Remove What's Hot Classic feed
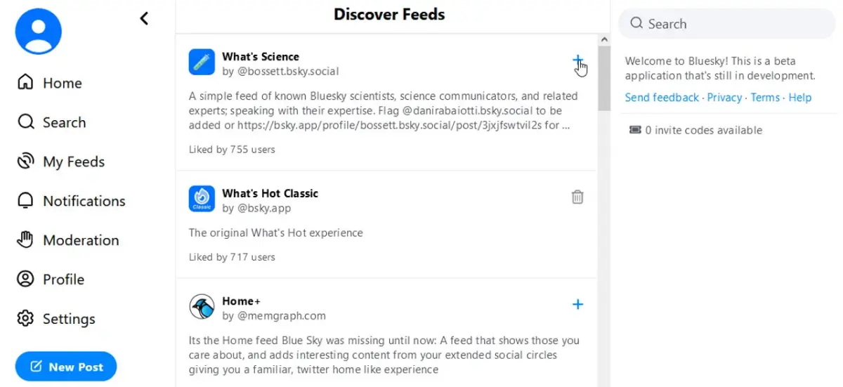Screen dimensions: 843x387 (577, 197)
